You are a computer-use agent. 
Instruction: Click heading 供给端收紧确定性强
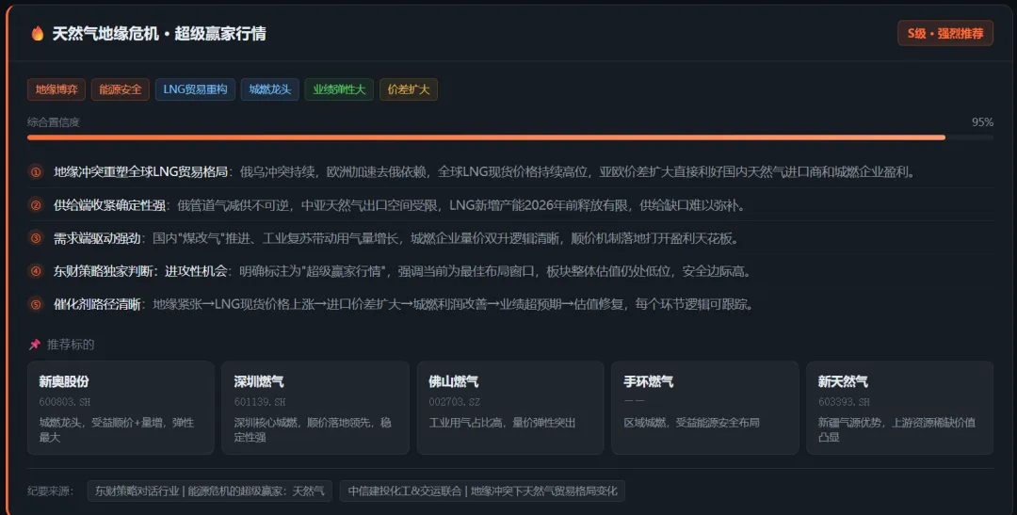click(109, 205)
